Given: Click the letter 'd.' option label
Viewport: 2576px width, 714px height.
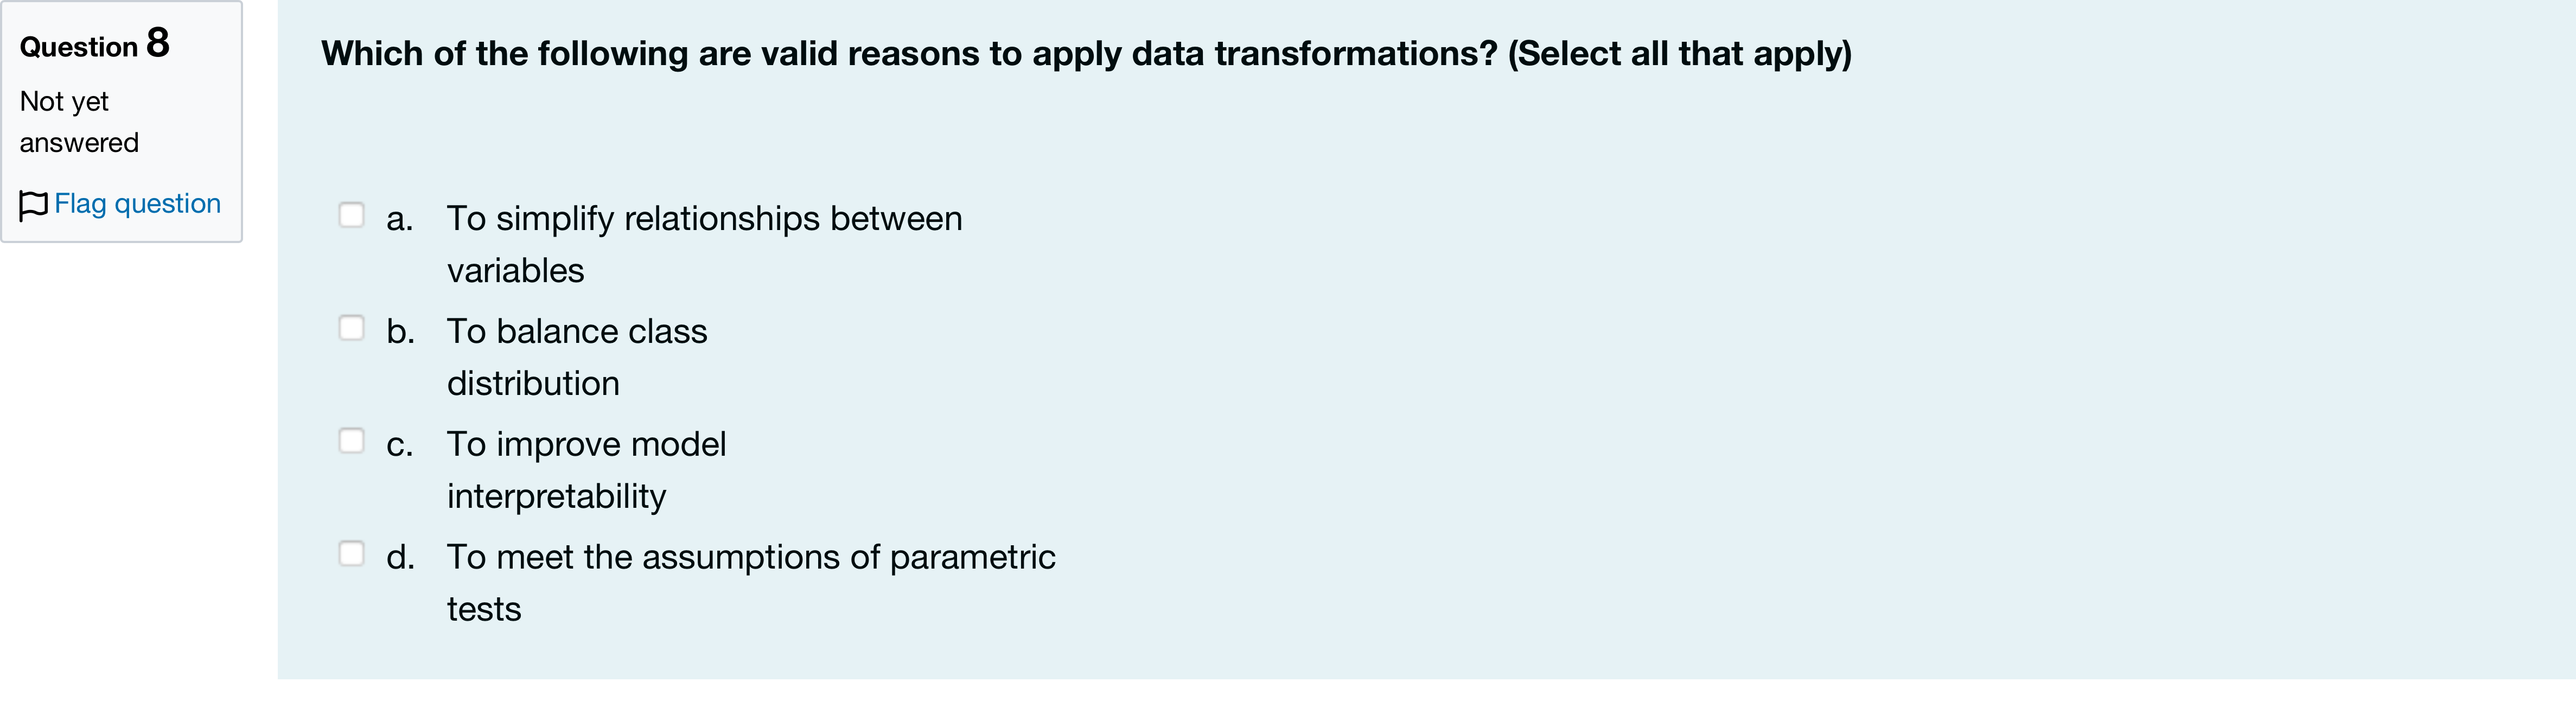Looking at the screenshot, I should (x=401, y=557).
